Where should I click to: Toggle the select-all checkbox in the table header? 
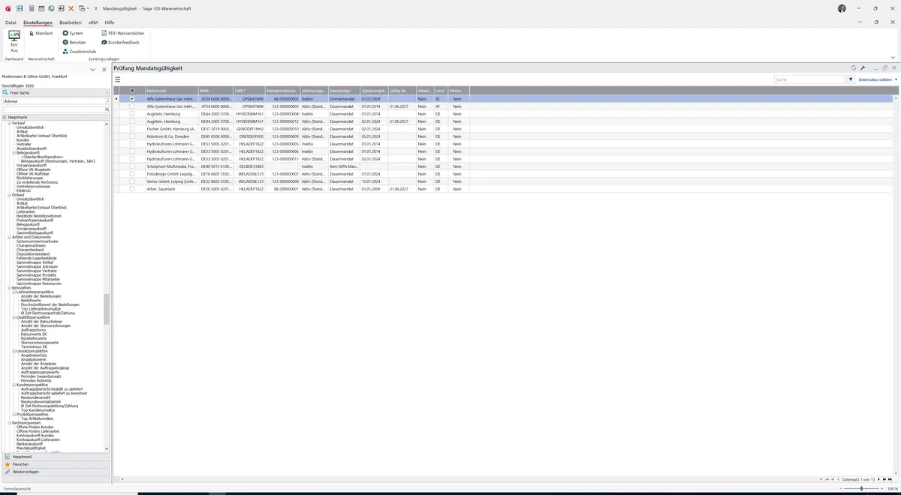132,91
